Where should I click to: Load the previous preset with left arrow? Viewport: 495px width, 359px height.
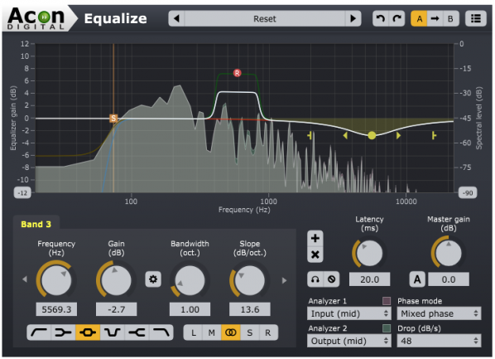tap(177, 19)
